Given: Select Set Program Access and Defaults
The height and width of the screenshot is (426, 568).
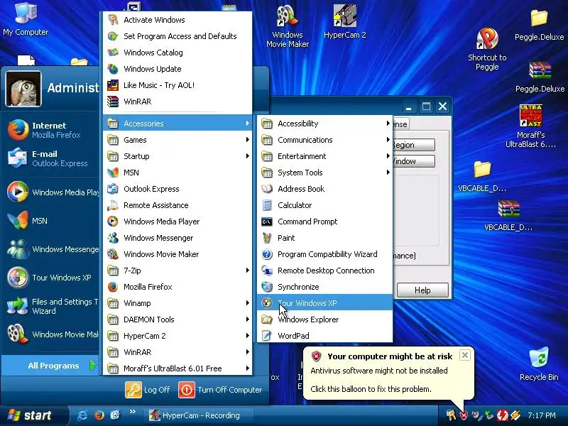Looking at the screenshot, I should tap(177, 36).
